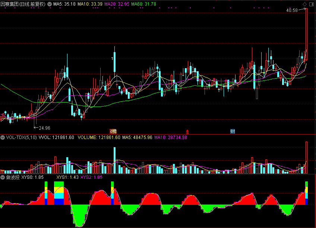Click the square panel icon at top right
This screenshot has height=228, width=316.
(312, 4)
